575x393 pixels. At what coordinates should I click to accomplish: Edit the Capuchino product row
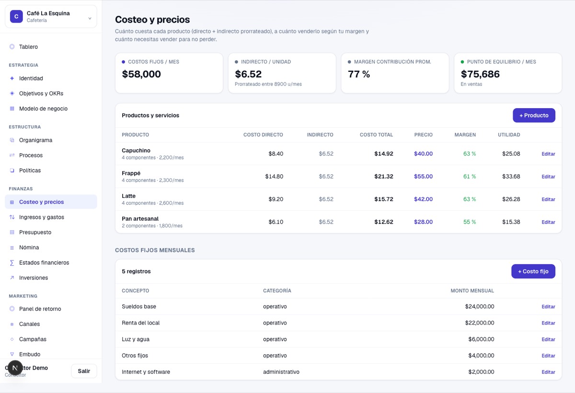548,154
